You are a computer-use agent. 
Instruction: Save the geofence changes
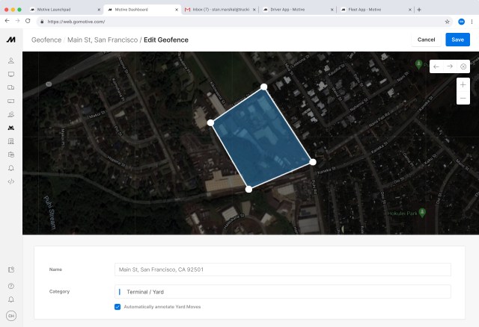(457, 40)
